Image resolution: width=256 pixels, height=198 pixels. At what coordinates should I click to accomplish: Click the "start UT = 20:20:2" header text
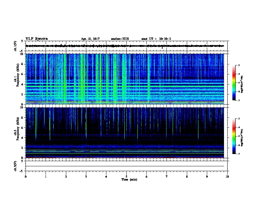point(156,39)
